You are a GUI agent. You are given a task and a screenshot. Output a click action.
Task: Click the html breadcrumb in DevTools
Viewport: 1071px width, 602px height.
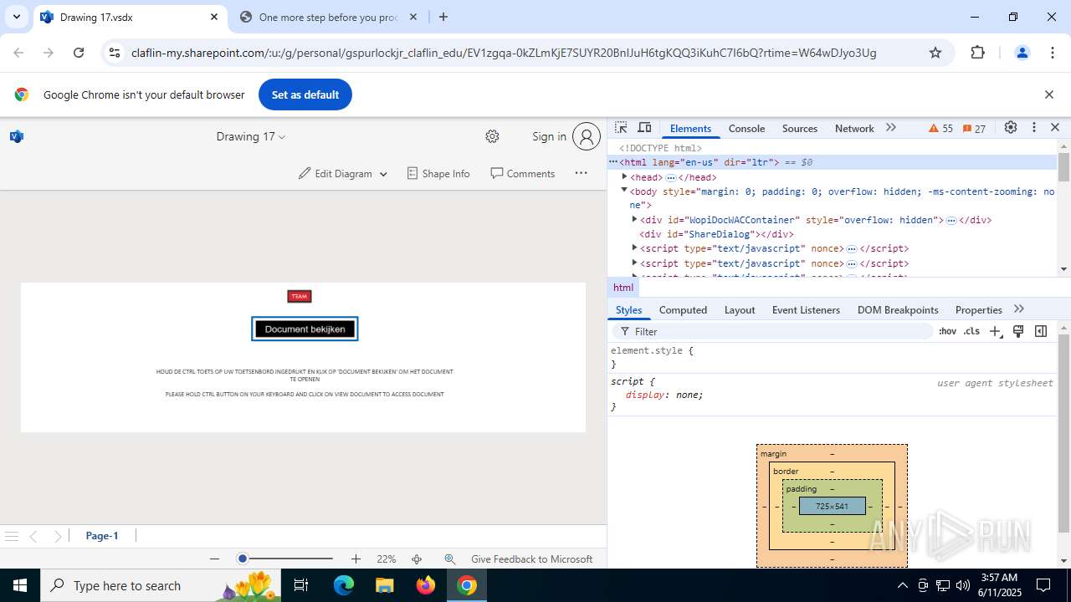click(623, 287)
